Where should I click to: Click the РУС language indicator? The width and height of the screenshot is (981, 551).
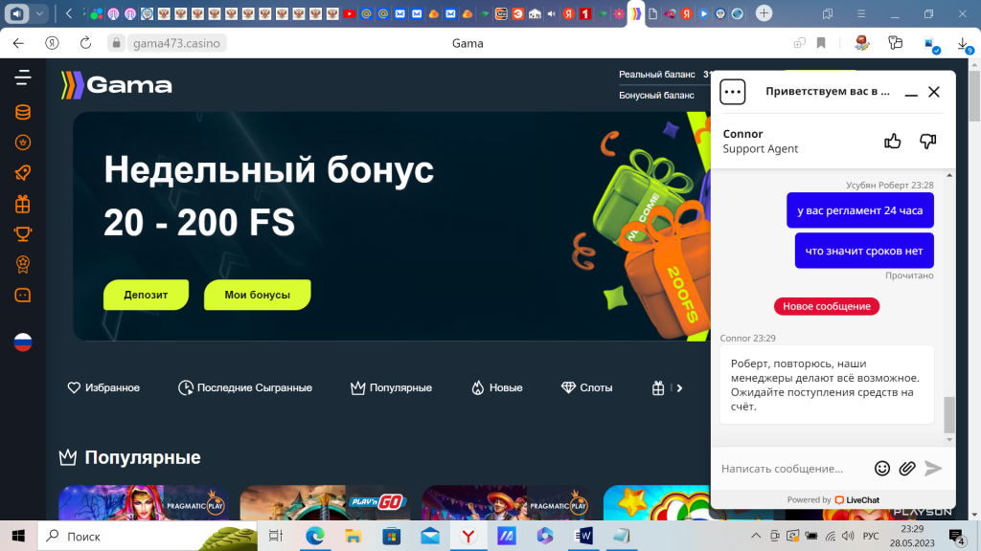[x=870, y=536]
